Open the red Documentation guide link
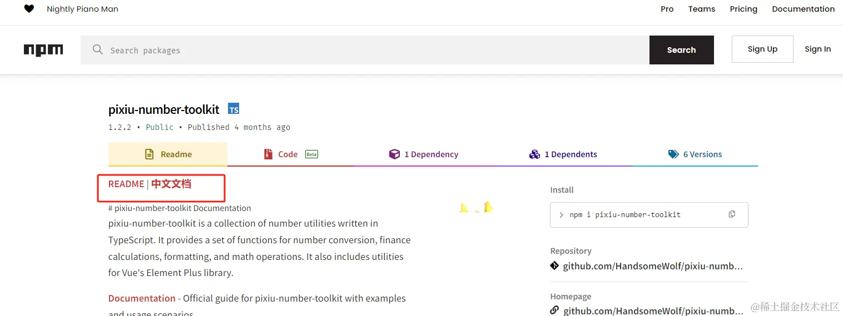843x316 pixels. click(142, 298)
